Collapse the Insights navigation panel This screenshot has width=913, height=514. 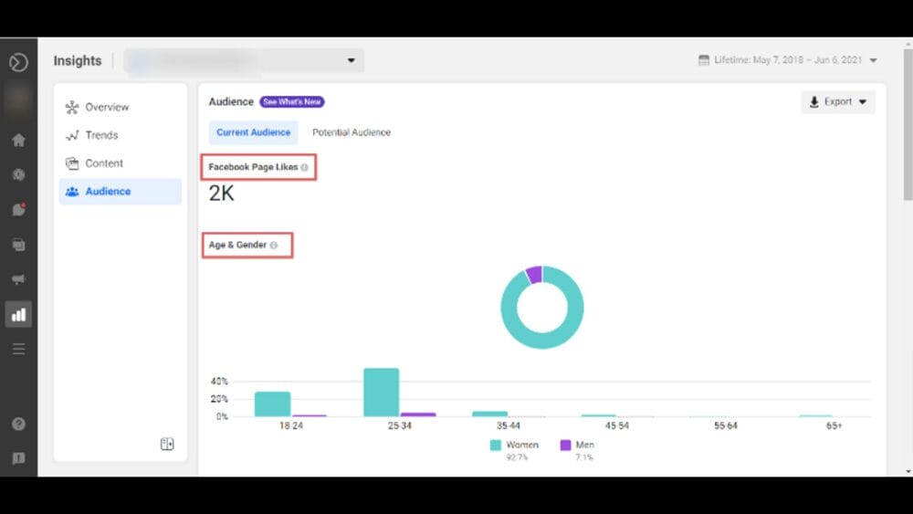point(167,444)
